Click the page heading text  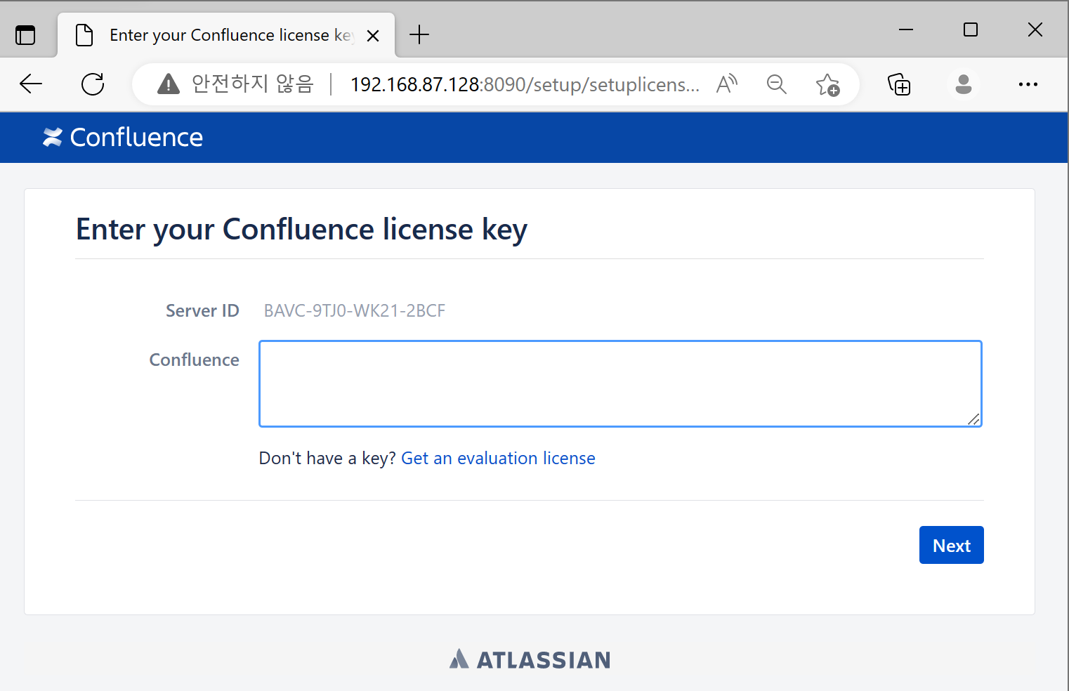click(301, 230)
